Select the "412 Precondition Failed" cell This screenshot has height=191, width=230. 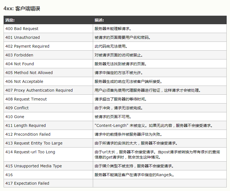pos(48,134)
